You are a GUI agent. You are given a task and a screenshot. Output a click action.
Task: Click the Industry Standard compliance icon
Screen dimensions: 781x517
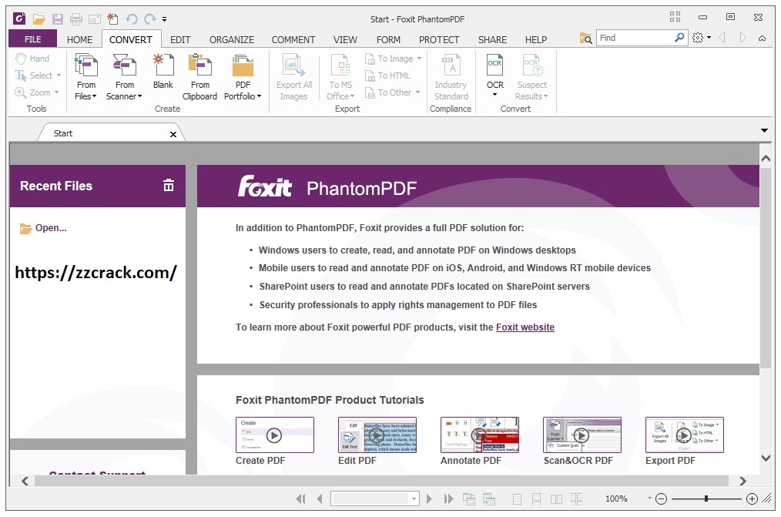451,77
